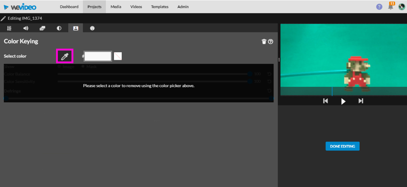Open the help question mark icon
Image resolution: width=407 pixels, height=187 pixels.
379,7
